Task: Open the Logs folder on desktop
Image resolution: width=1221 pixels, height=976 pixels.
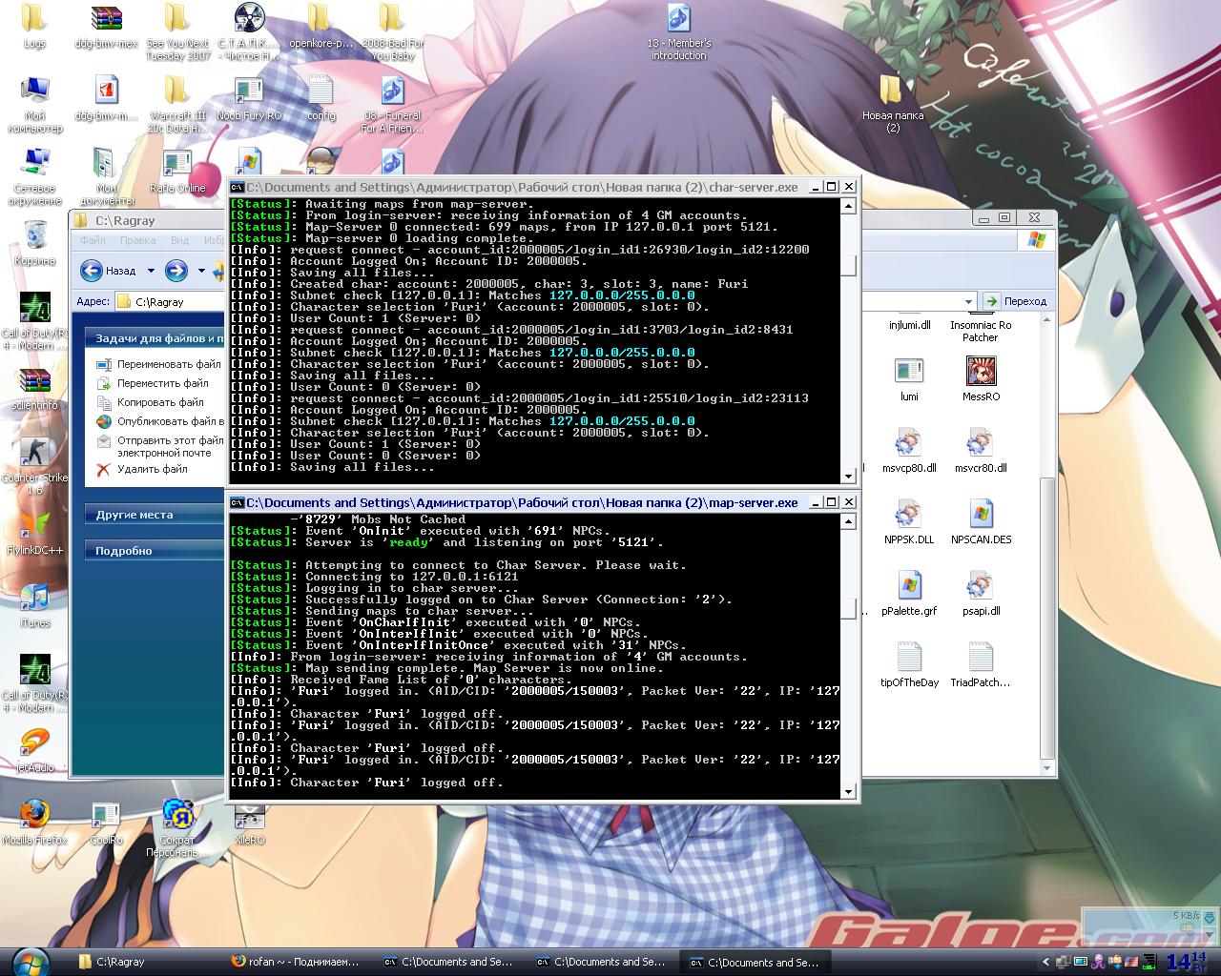Action: (x=34, y=27)
